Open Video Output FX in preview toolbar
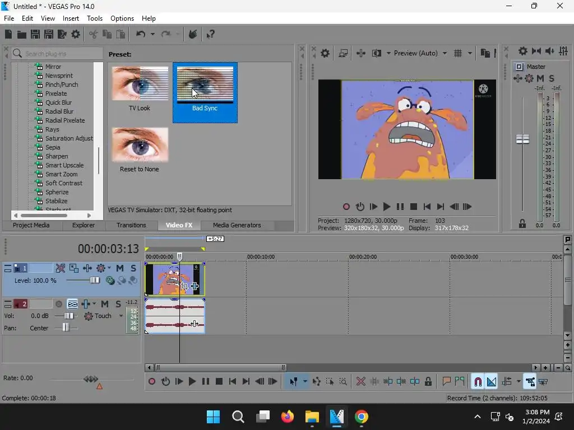Viewport: 574px width, 430px height. pos(360,53)
